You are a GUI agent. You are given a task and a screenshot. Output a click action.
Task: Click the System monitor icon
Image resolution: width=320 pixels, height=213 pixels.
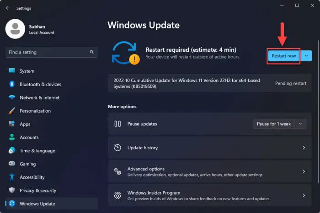click(12, 71)
